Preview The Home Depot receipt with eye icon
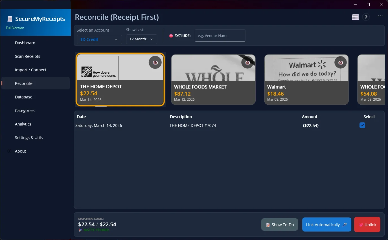 [x=155, y=62]
